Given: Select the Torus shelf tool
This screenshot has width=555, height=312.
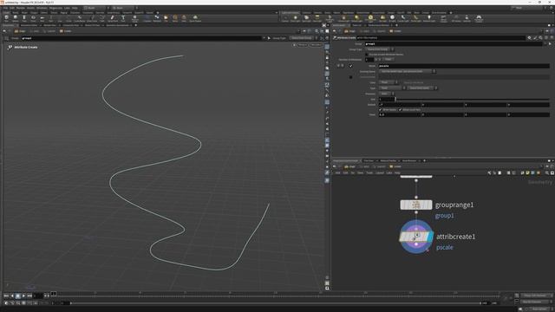Looking at the screenshot, I should pos(33,18).
